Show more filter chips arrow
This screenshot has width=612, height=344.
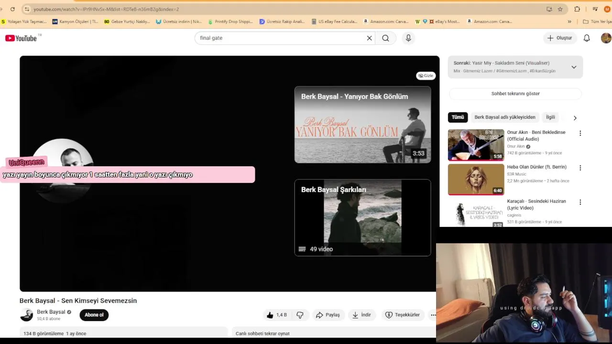point(575,118)
